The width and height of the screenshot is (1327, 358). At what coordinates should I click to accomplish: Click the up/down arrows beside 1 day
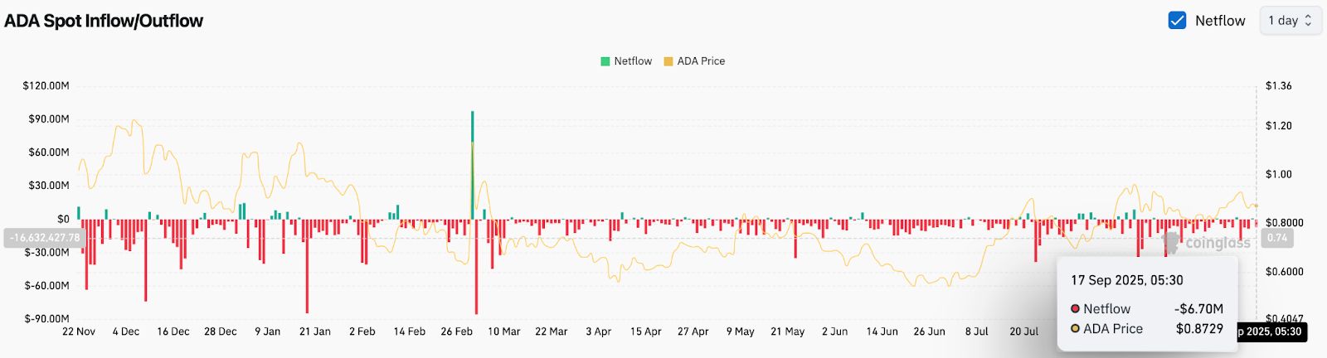pos(1309,21)
